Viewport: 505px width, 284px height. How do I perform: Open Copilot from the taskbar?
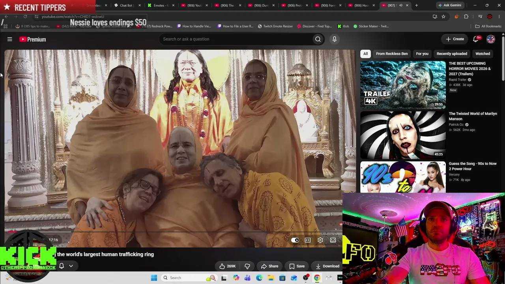[236, 278]
